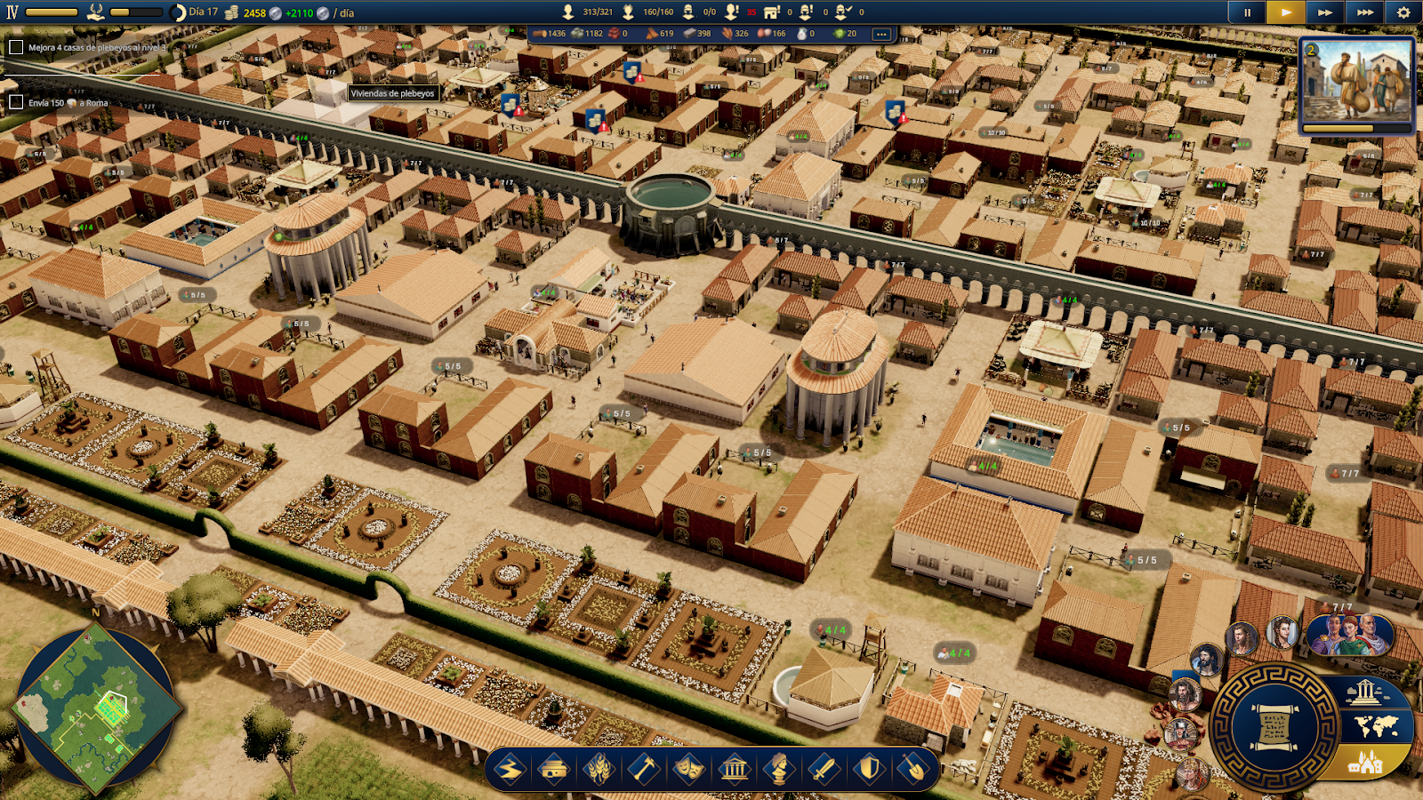Set game speed to fastest
The width and height of the screenshot is (1423, 800).
point(1364,12)
